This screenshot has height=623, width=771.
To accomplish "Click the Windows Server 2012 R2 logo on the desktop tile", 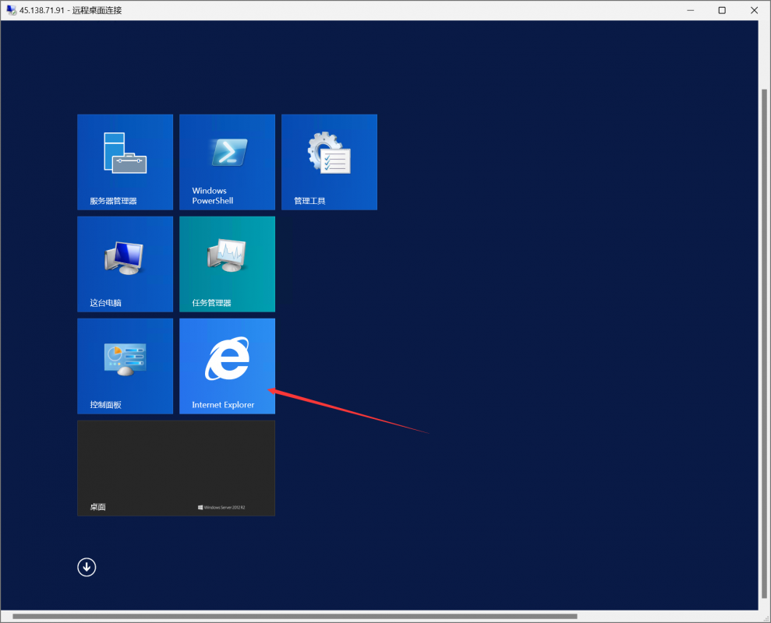I will (x=221, y=507).
